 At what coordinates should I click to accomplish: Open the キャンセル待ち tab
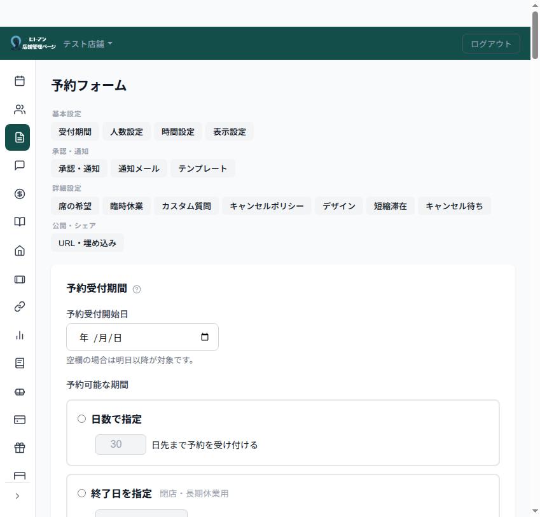(x=455, y=206)
